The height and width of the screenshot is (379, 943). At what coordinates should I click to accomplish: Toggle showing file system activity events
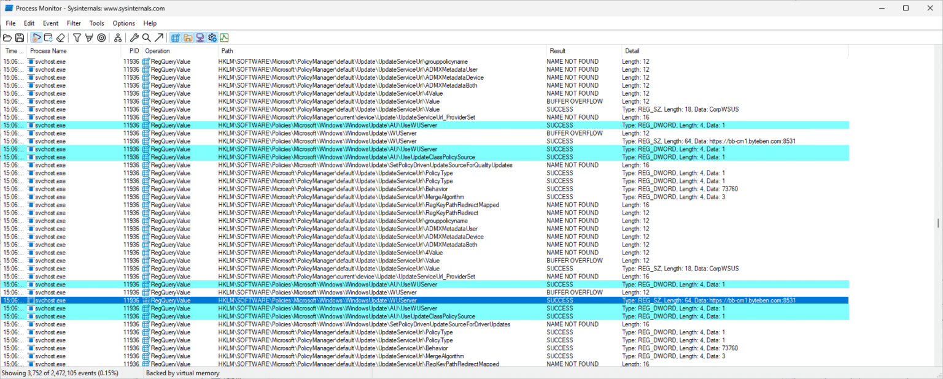pos(188,37)
